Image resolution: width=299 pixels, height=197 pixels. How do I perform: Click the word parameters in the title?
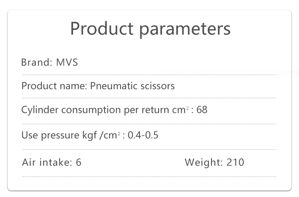coord(185,30)
